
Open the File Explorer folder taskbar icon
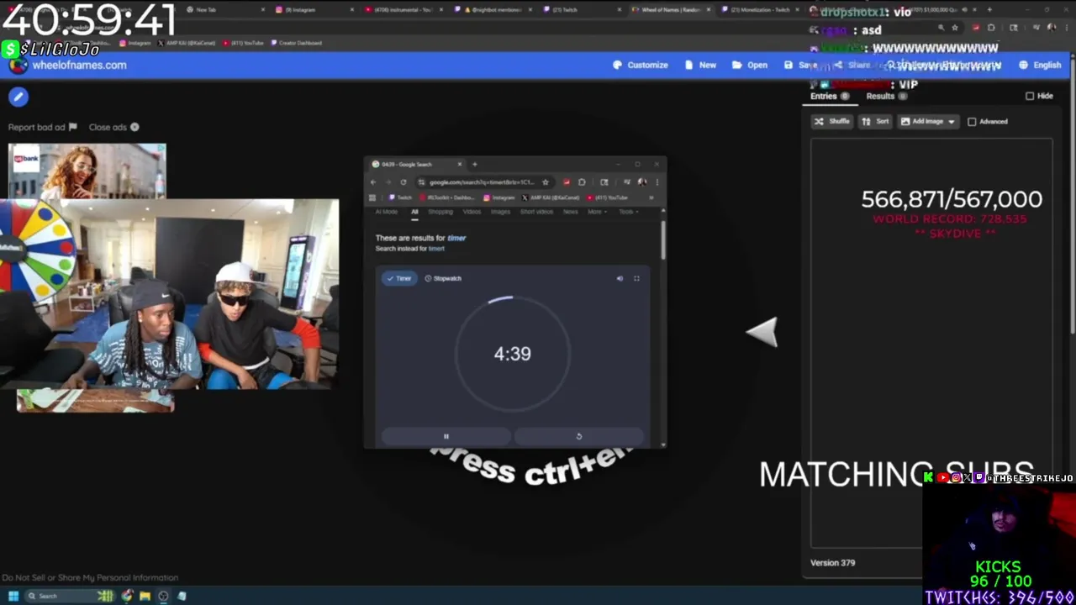pos(145,596)
